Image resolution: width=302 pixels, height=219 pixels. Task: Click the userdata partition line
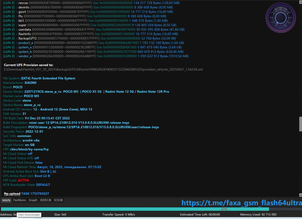[94, 29]
